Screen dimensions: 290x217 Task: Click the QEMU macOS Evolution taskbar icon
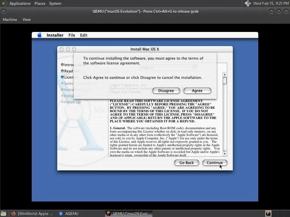[108, 214]
